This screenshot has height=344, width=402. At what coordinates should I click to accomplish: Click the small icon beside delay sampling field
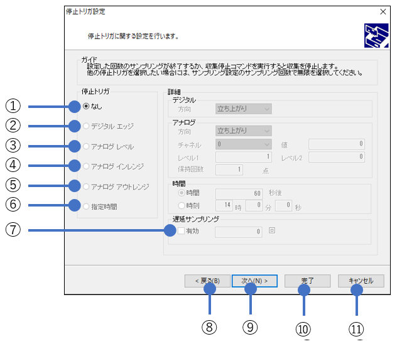pyautogui.click(x=271, y=231)
